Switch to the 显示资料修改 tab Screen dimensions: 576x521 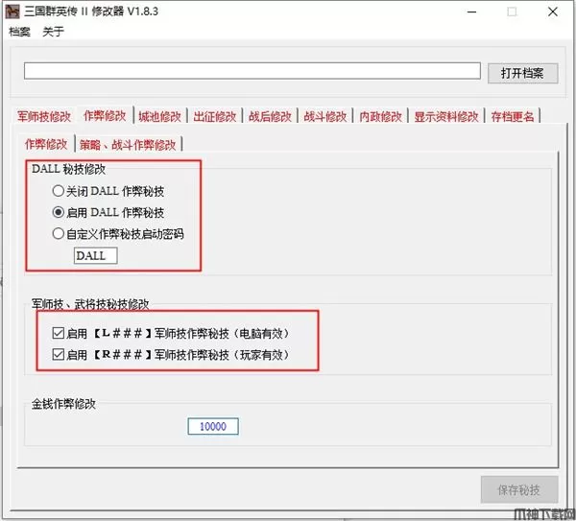(446, 116)
